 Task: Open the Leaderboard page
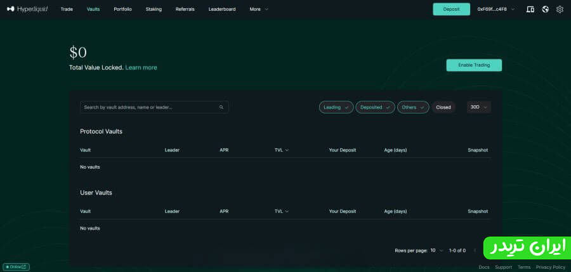pyautogui.click(x=221, y=10)
